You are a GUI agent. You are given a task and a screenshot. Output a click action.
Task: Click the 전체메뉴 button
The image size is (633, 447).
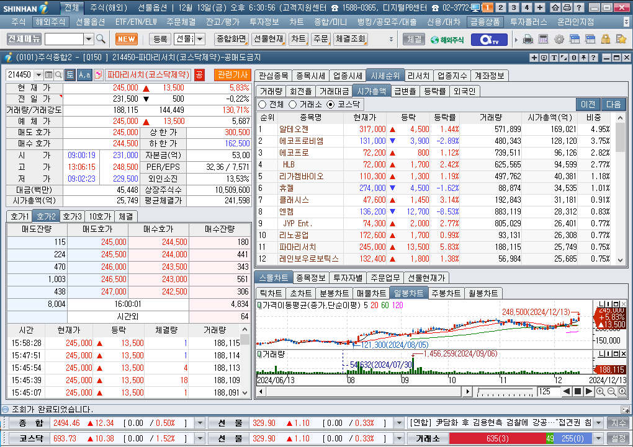(24, 38)
